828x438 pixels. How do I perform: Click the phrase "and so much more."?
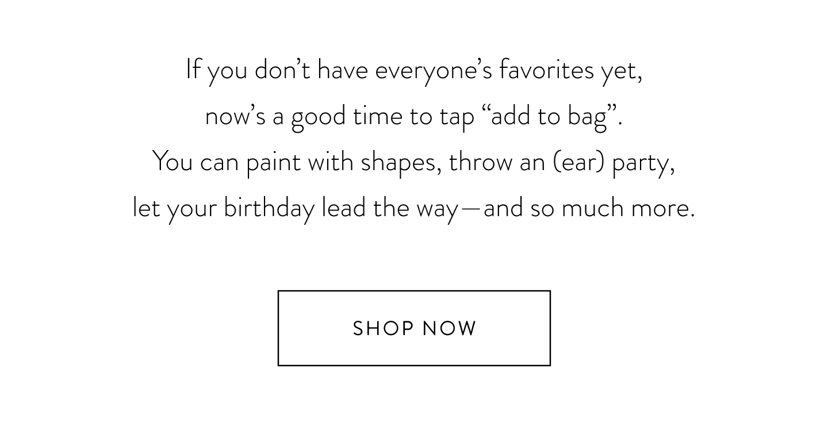click(589, 208)
